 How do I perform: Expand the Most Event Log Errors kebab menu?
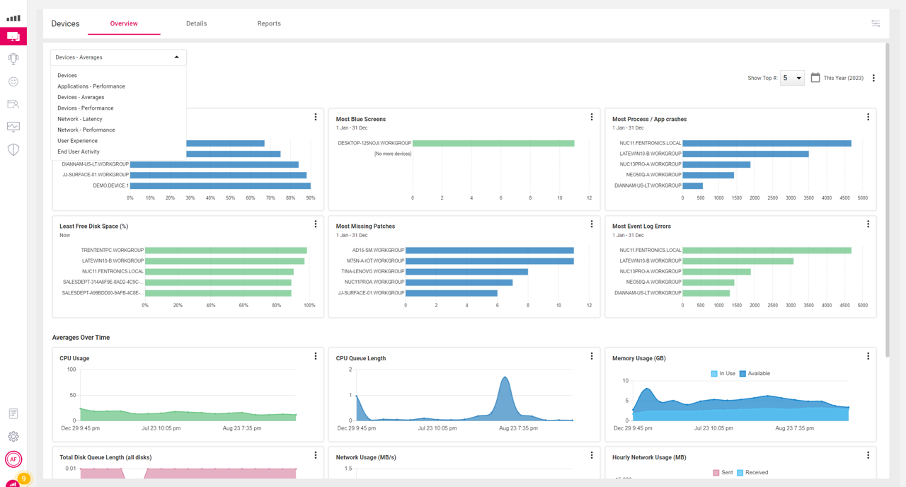[x=868, y=224]
